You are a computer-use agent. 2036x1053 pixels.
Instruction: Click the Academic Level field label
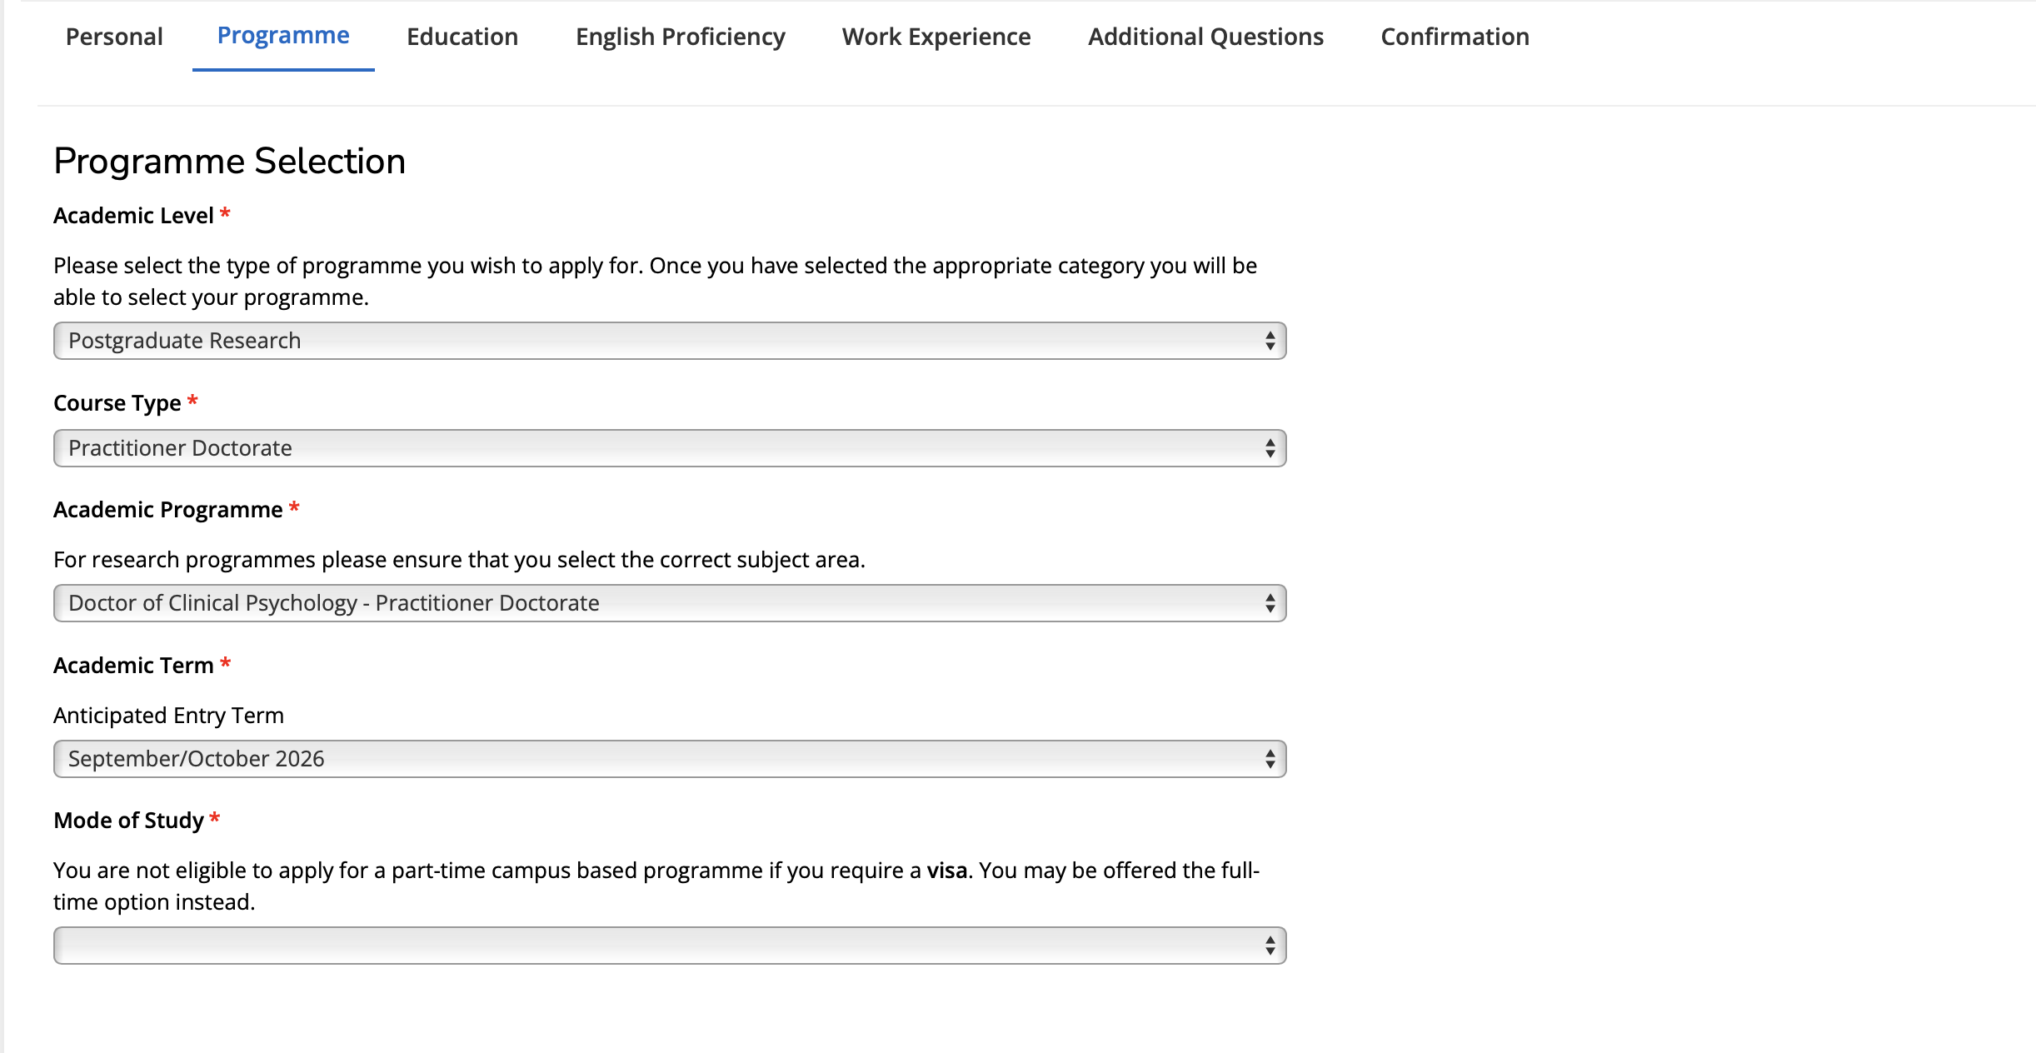133,216
